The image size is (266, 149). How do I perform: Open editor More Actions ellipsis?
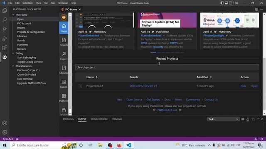(x=261, y=9)
